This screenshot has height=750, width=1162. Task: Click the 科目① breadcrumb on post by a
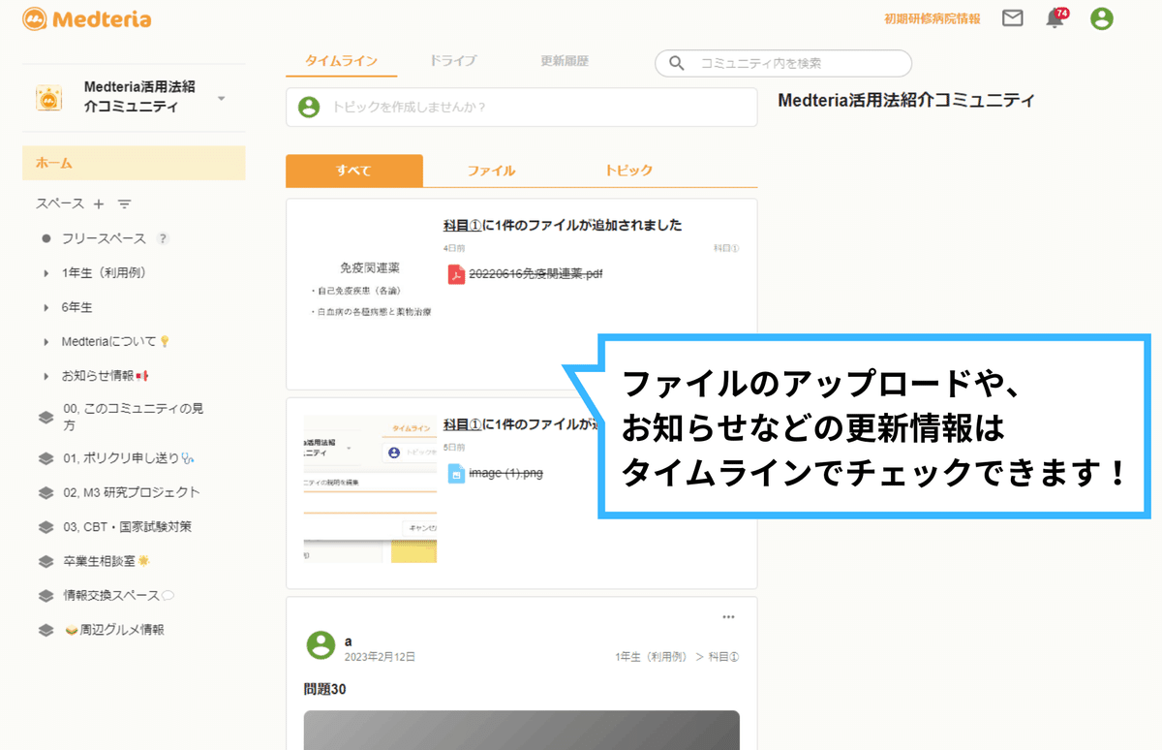723,657
